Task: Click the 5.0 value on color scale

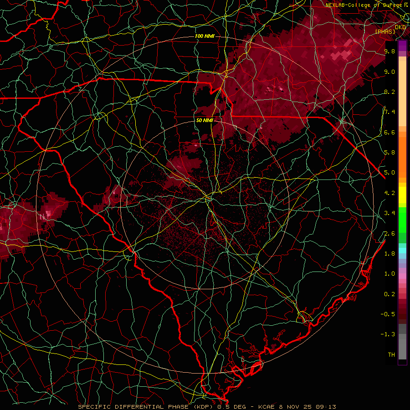Action: pyautogui.click(x=389, y=173)
